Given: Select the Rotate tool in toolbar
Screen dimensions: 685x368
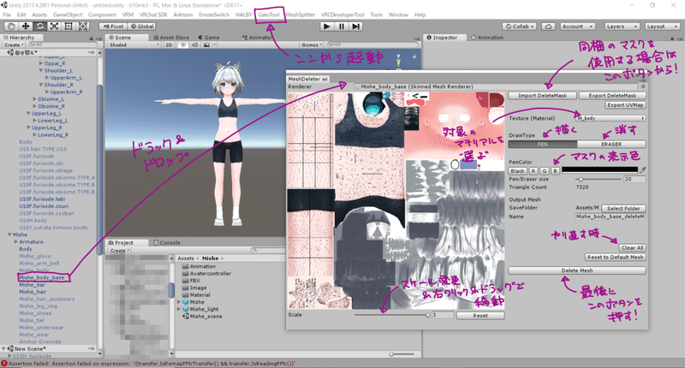Looking at the screenshot, I should [39, 27].
